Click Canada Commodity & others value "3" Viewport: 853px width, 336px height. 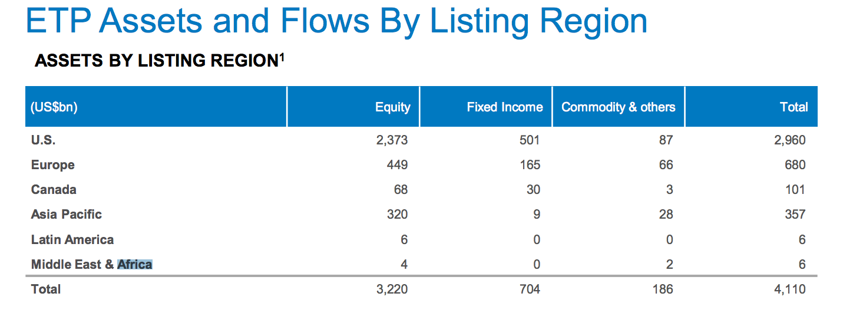(670, 190)
